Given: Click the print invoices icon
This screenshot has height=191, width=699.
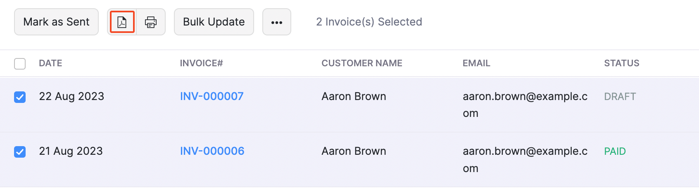Looking at the screenshot, I should click(x=151, y=22).
